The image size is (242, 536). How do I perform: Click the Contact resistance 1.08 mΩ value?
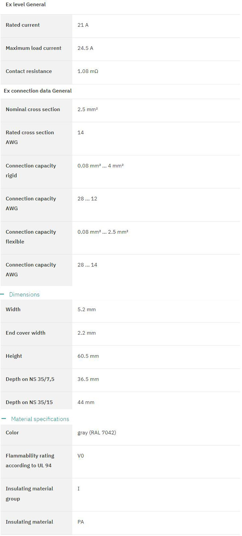(x=88, y=71)
